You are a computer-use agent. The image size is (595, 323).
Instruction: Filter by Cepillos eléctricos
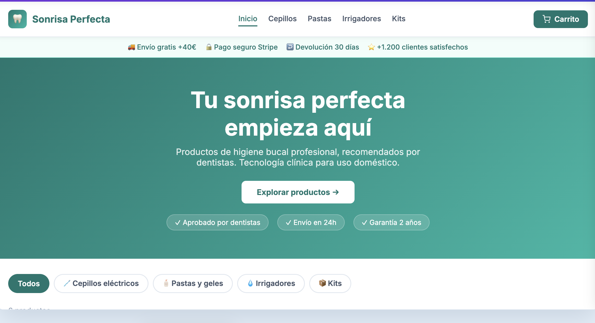click(101, 284)
